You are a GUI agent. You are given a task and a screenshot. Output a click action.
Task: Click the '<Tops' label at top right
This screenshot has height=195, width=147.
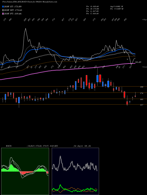144,20
